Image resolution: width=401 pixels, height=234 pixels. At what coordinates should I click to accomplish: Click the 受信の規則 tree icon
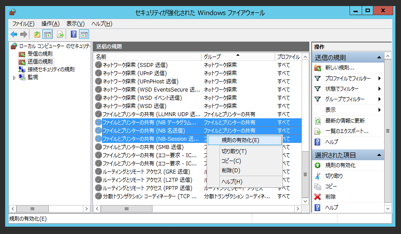click(22, 54)
